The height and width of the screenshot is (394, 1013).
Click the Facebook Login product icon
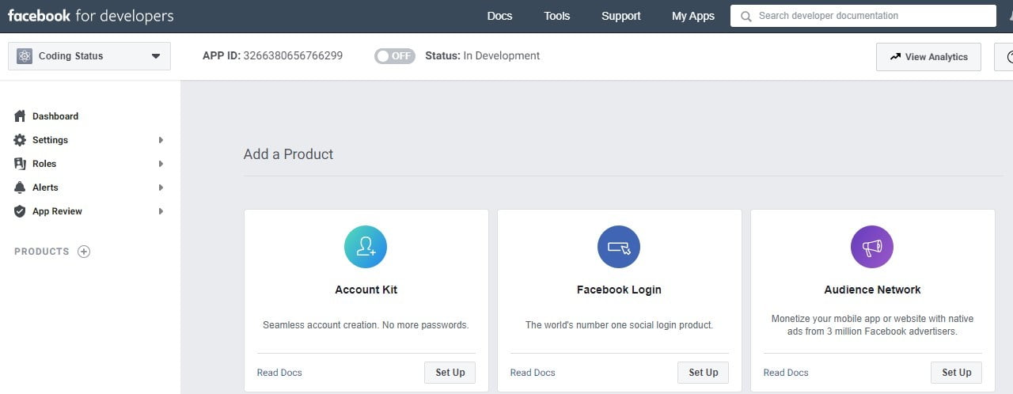(619, 247)
